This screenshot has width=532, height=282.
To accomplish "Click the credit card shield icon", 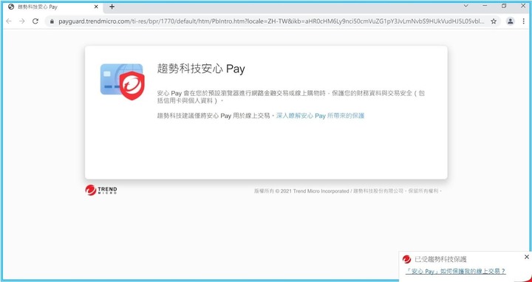I will click(x=123, y=82).
